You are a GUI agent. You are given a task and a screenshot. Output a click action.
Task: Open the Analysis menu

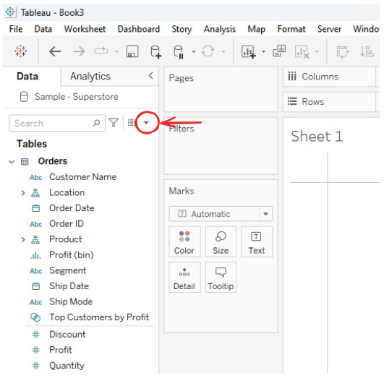pyautogui.click(x=220, y=29)
